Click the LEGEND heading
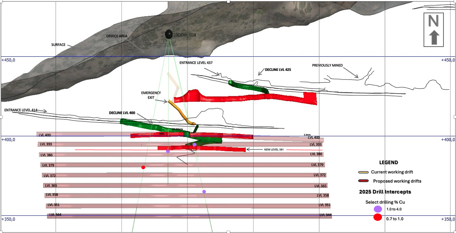This screenshot has height=233, width=456. pos(388,163)
